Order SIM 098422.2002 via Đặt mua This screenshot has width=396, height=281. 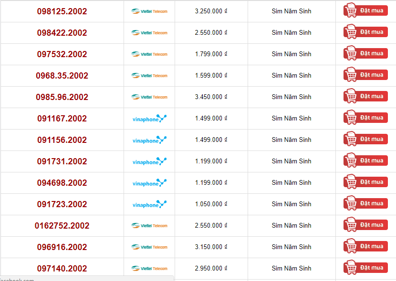[x=365, y=32]
